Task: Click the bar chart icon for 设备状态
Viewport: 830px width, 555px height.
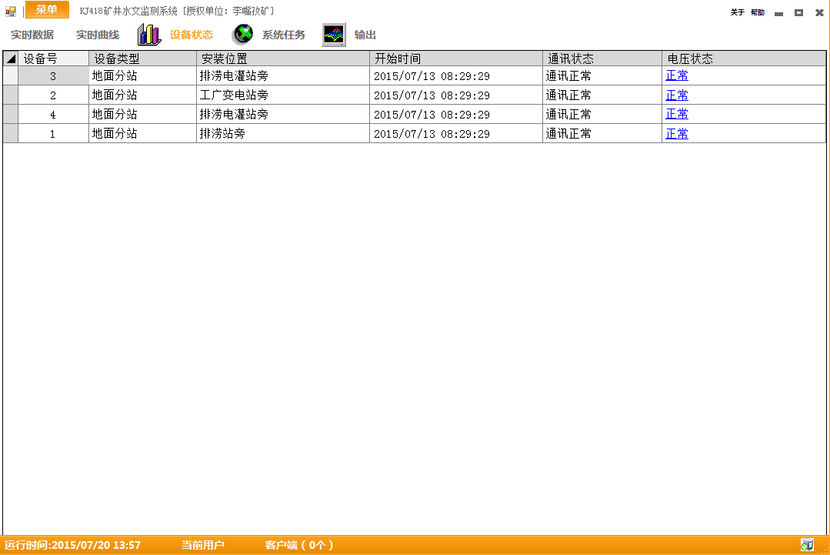Action: click(x=148, y=35)
